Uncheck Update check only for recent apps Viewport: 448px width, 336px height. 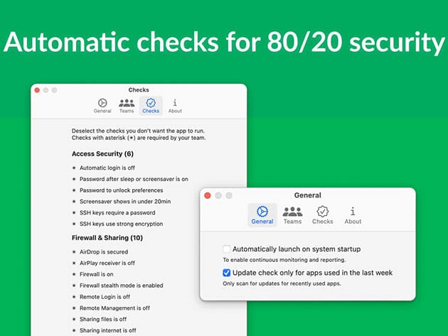(x=227, y=273)
